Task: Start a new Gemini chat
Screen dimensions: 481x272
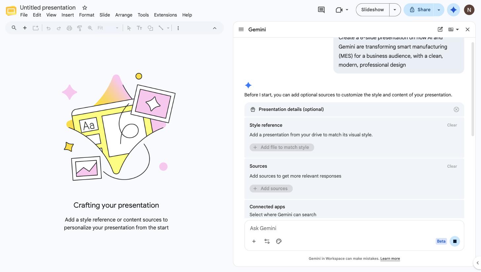Action: click(x=440, y=29)
